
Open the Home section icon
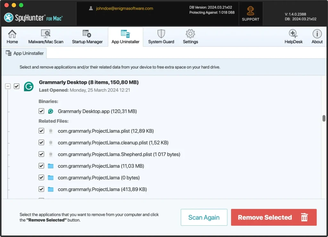pos(12,34)
